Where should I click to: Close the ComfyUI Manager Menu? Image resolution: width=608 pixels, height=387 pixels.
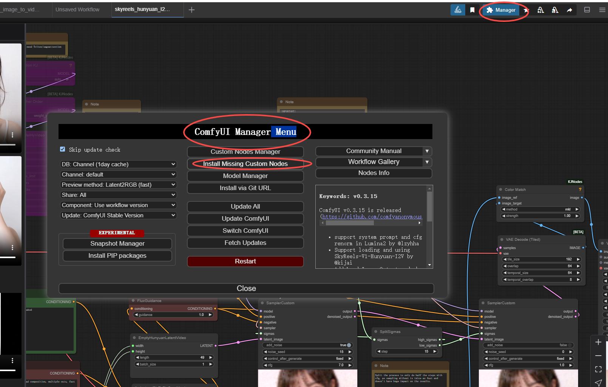pyautogui.click(x=246, y=288)
